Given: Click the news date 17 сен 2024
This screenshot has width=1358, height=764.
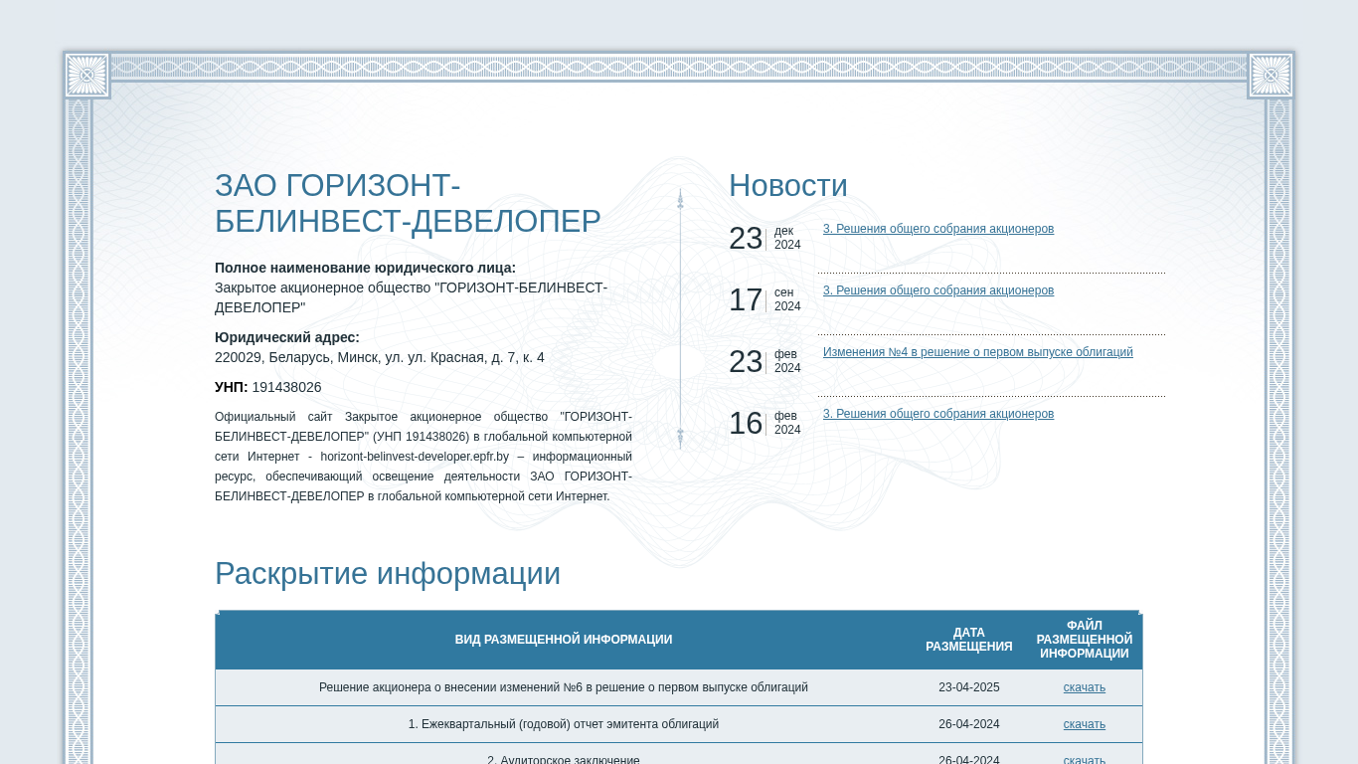Looking at the screenshot, I should (x=765, y=299).
